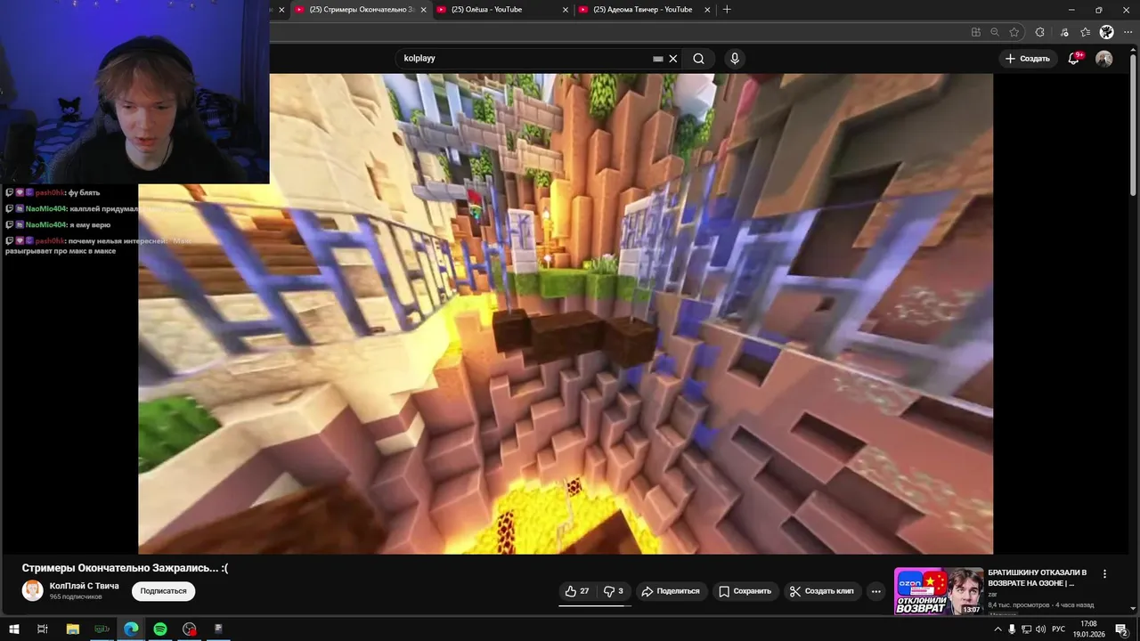This screenshot has width=1140, height=641.
Task: Click the Сохранить save button
Action: tap(745, 591)
